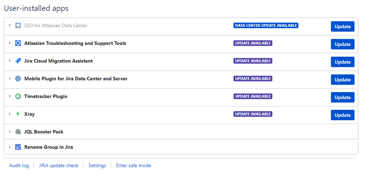Expand the SSO for Atlassian Data Center row

click(9, 25)
